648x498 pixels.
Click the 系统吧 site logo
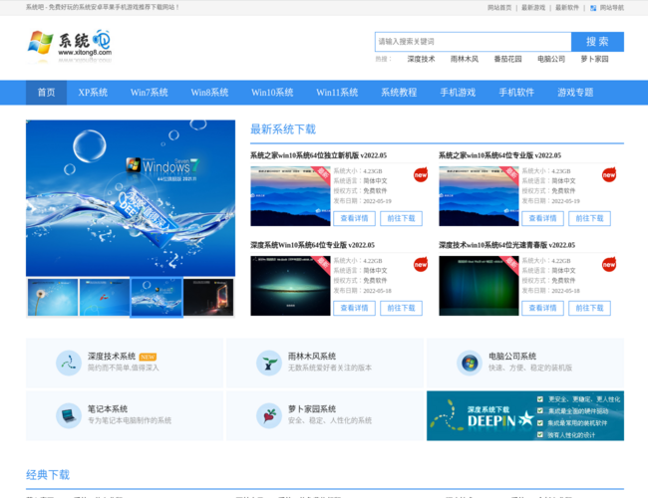tap(70, 46)
